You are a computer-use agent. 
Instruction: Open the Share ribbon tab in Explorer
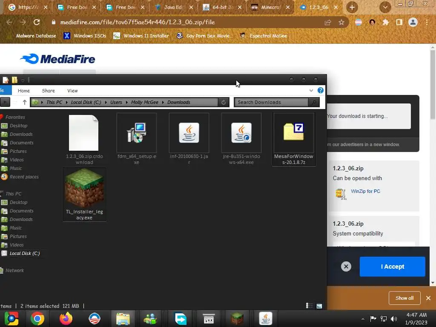click(x=49, y=91)
